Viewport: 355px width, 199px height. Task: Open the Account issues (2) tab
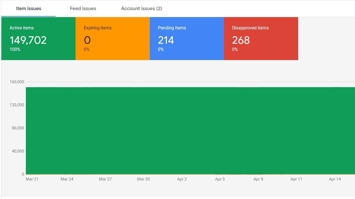(141, 8)
